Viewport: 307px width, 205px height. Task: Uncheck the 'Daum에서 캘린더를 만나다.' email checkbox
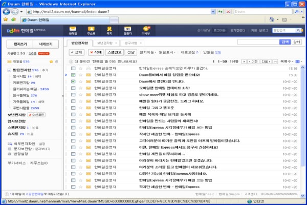click(x=73, y=81)
